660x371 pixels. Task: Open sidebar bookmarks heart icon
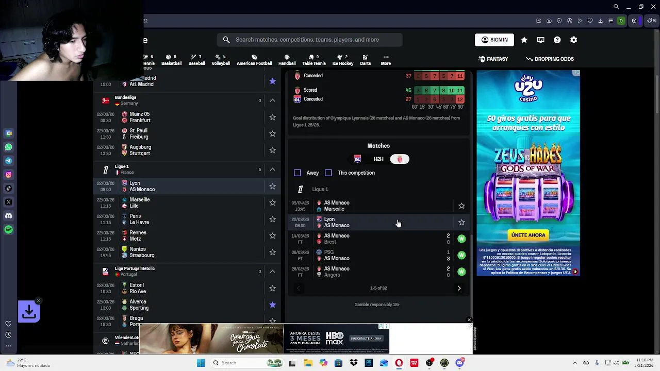point(8,324)
